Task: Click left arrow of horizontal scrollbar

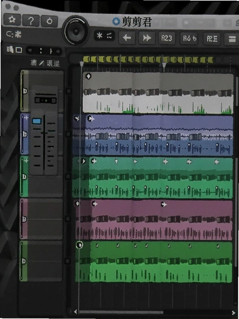Action: [x=75, y=312]
